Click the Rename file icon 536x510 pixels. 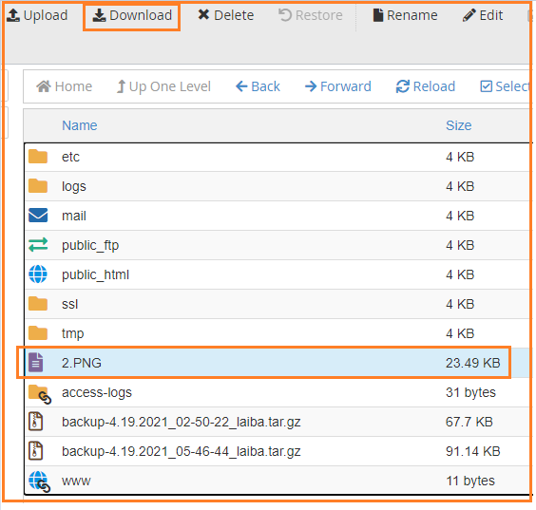377,15
